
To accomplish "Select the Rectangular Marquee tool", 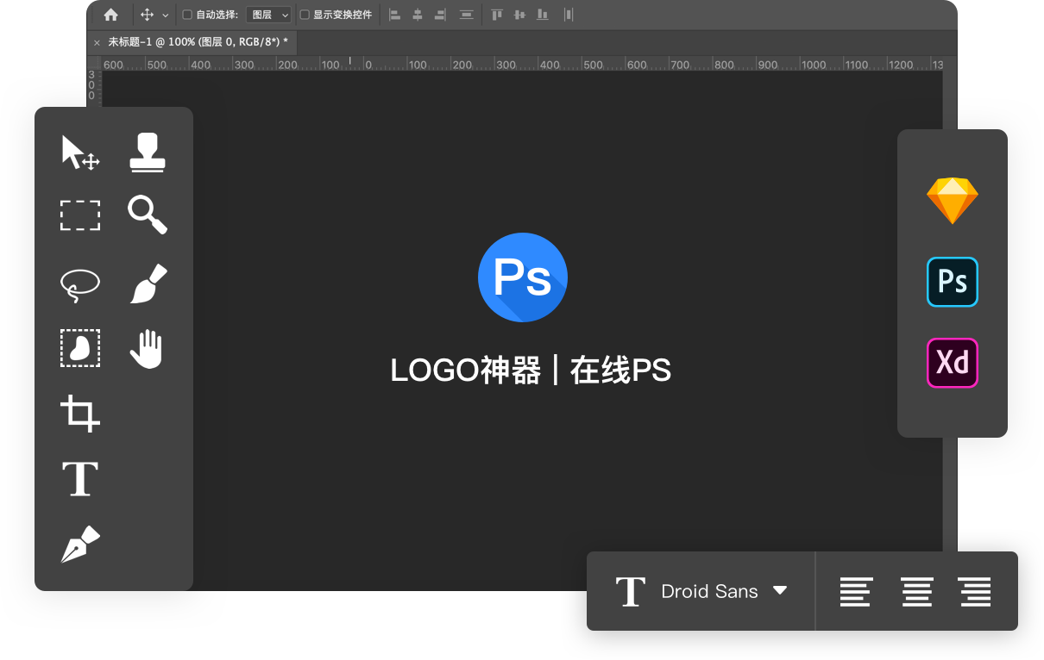I will 80,215.
